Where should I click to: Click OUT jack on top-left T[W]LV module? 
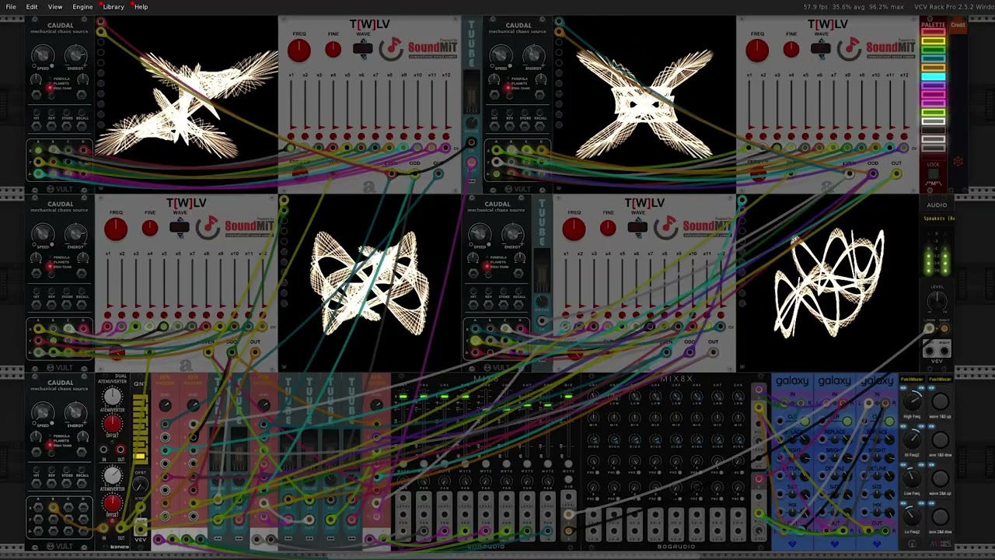point(439,173)
